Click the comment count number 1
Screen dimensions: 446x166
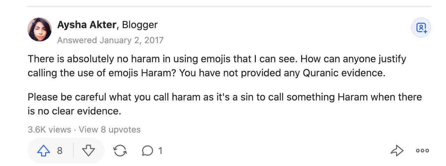point(160,151)
